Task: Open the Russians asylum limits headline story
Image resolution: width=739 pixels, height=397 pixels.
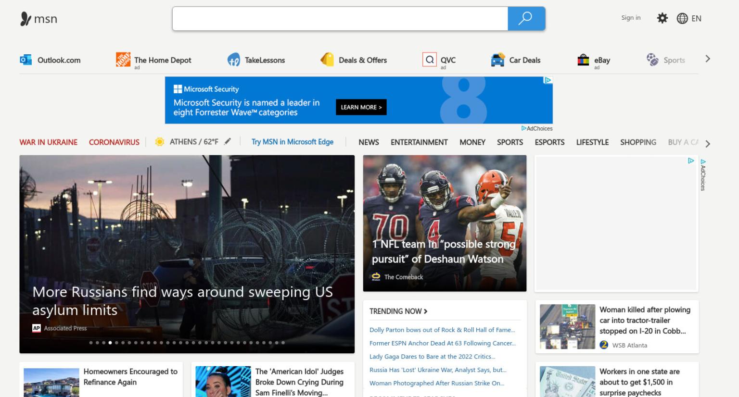Action: point(182,301)
